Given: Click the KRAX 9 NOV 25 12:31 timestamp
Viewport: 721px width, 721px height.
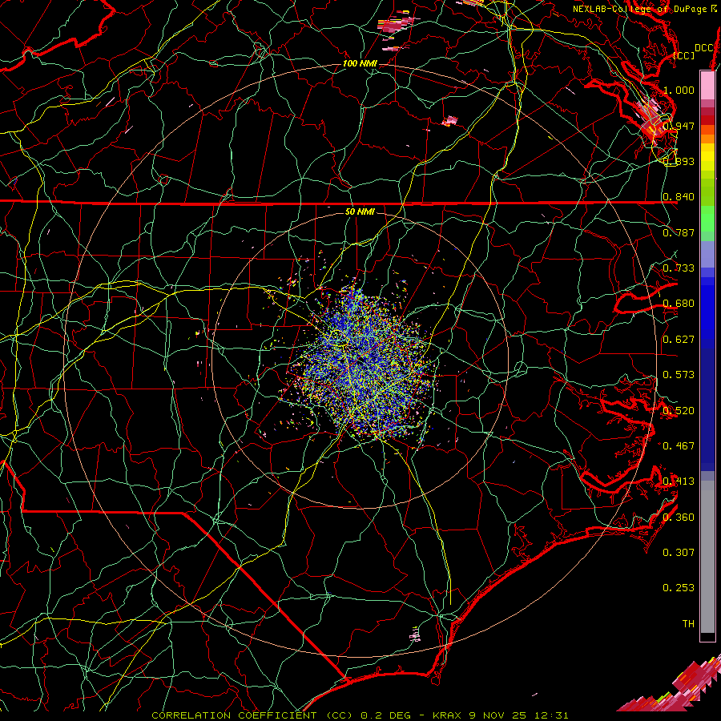Looking at the screenshot, I should [x=501, y=715].
